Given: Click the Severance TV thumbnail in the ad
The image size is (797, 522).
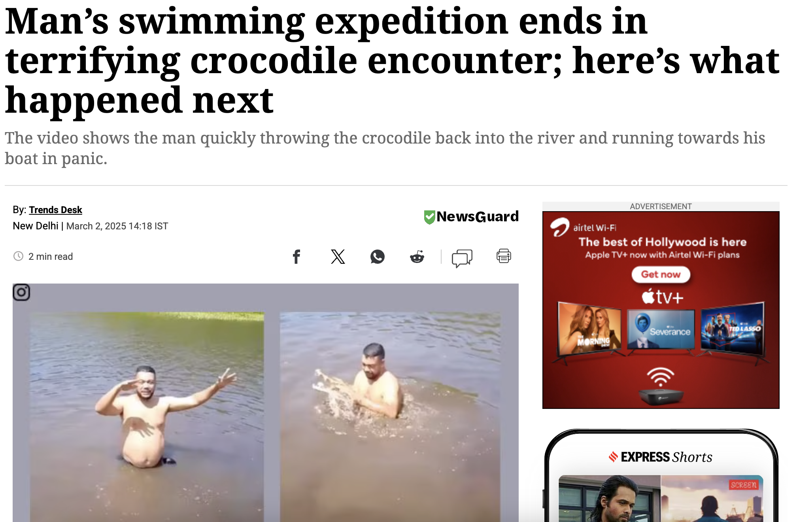Looking at the screenshot, I should tap(661, 329).
